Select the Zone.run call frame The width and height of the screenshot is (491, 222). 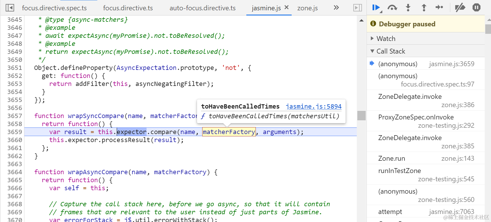coord(426,158)
